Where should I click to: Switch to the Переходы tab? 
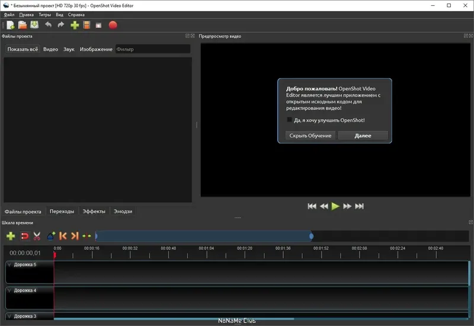[62, 212]
